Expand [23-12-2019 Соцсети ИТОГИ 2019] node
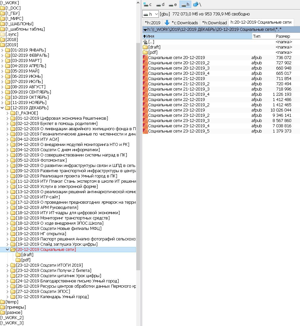This screenshot has height=326, width=300. (8, 265)
